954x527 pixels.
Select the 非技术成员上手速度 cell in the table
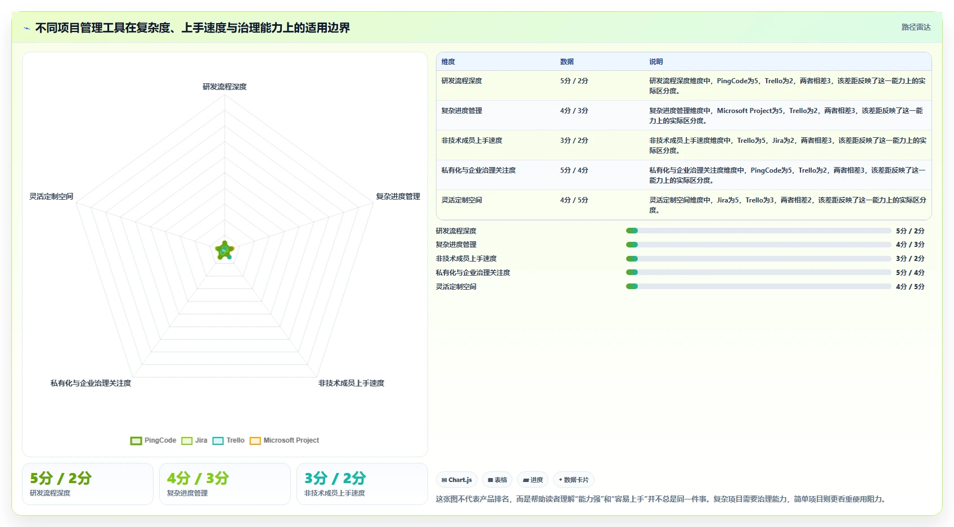coord(471,141)
